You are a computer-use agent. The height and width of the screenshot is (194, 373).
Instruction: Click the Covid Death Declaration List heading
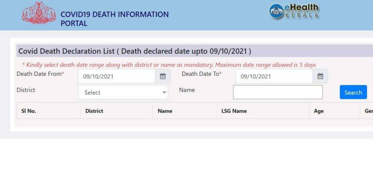click(x=135, y=51)
